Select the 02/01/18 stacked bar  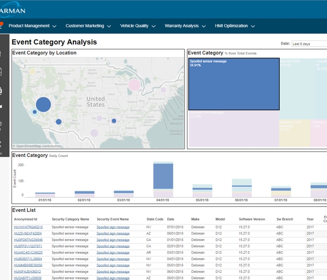(85, 194)
